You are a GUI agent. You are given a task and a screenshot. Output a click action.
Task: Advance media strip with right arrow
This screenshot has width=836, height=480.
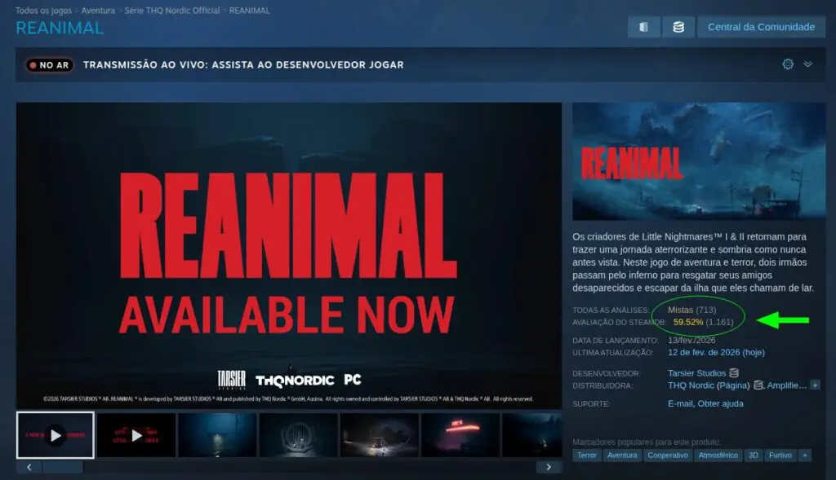coord(549,467)
